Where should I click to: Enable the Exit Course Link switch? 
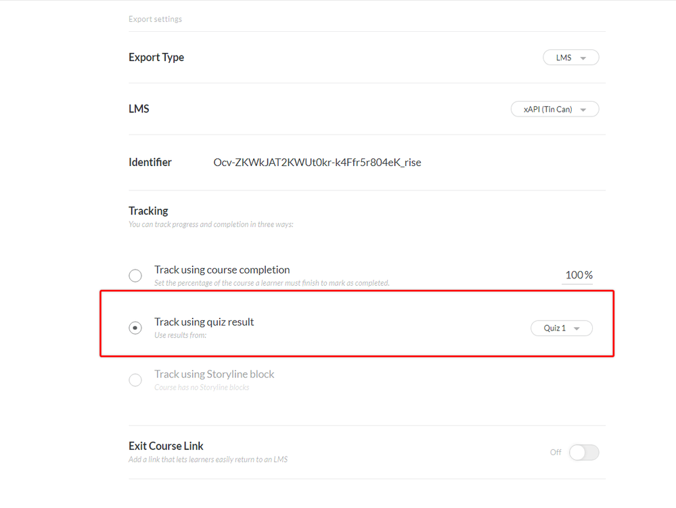pyautogui.click(x=583, y=452)
